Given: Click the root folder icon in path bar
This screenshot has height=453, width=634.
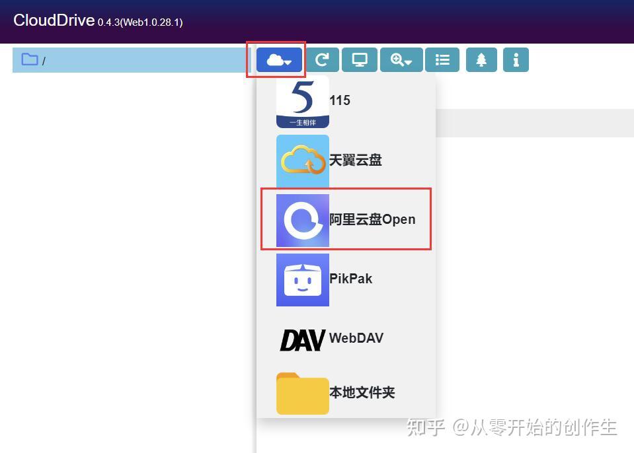Looking at the screenshot, I should coord(30,59).
